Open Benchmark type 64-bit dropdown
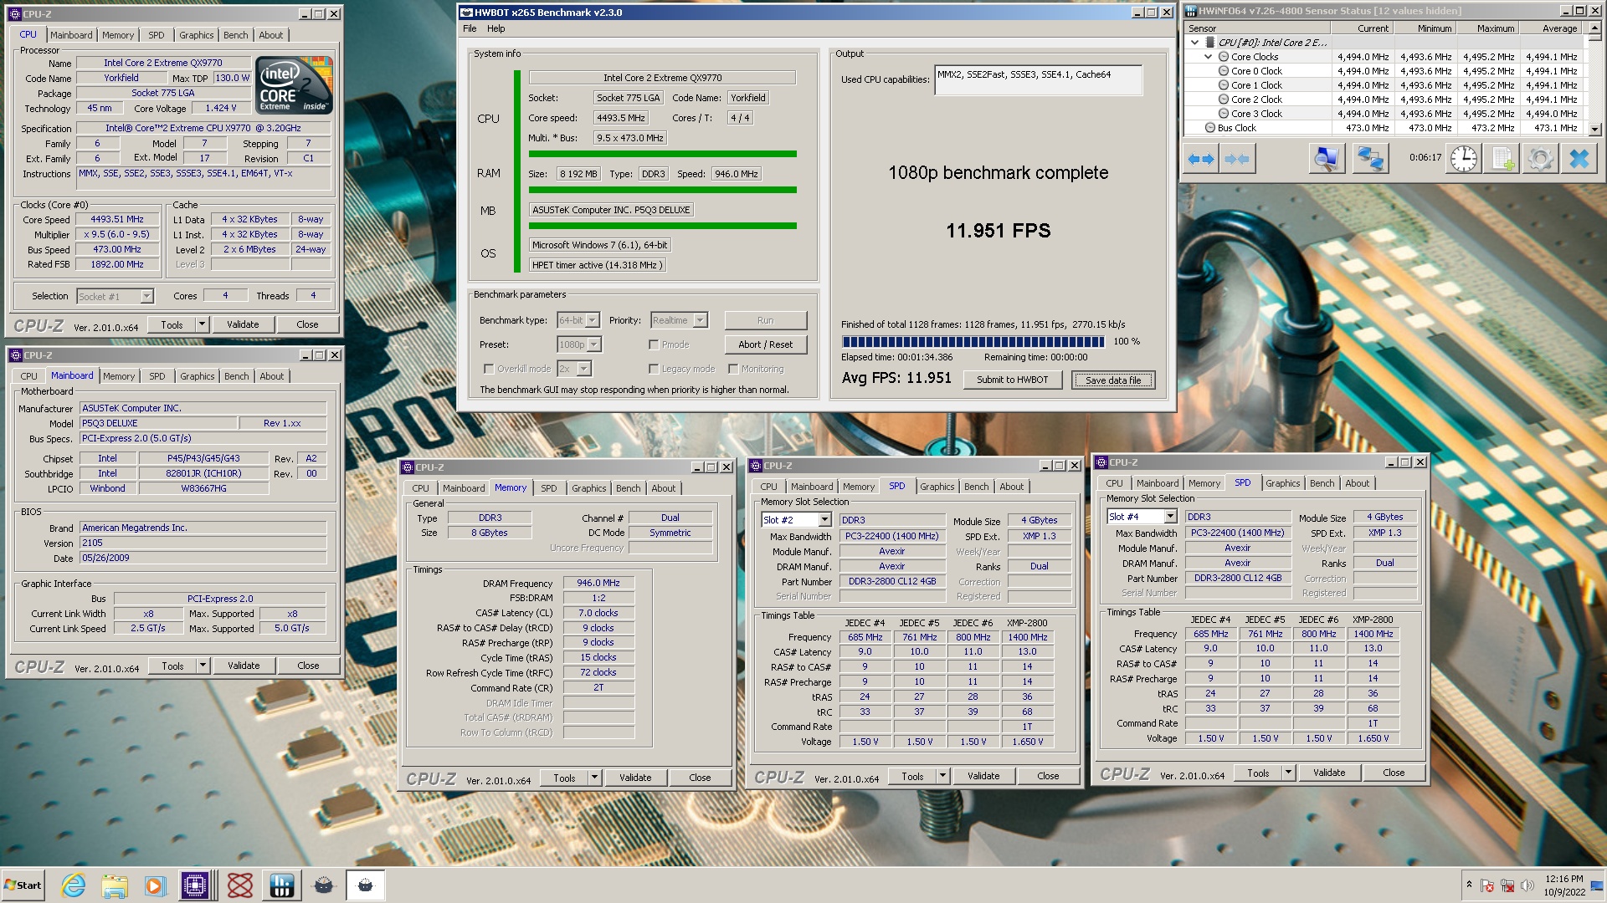 point(593,320)
